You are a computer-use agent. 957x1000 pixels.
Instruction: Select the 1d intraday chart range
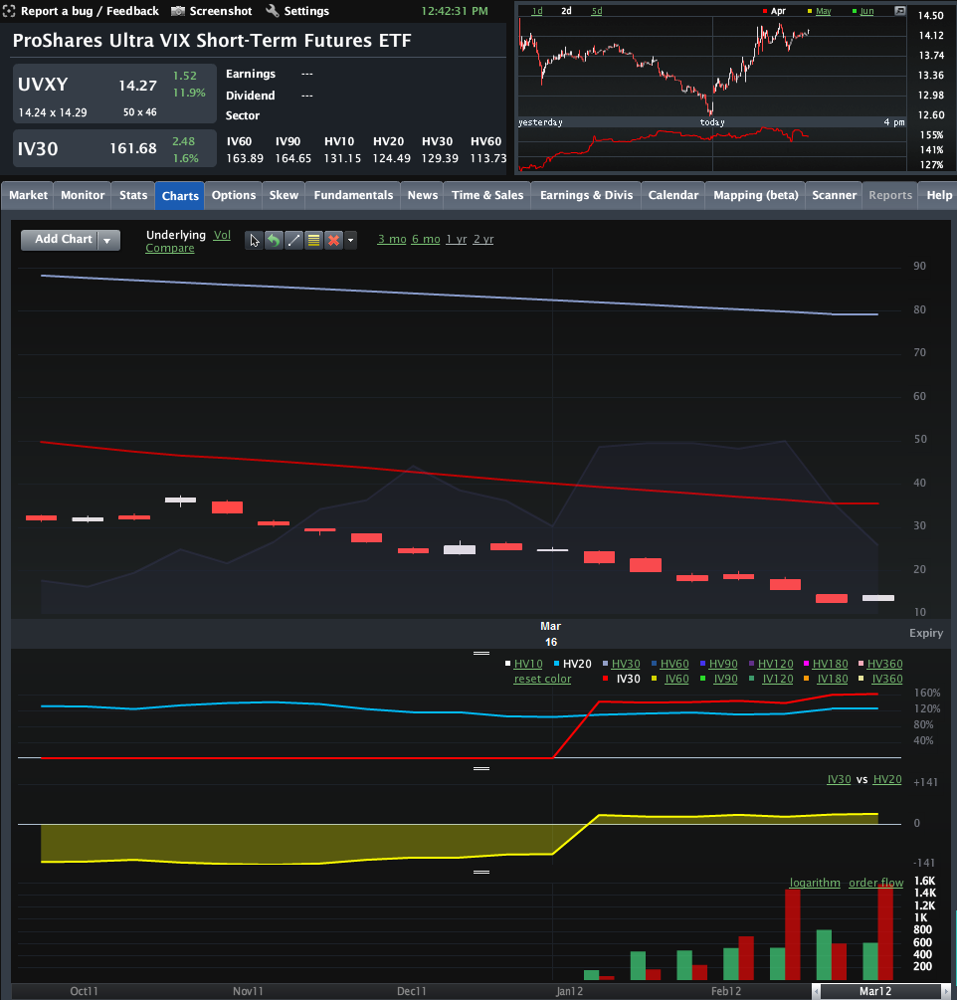[x=537, y=11]
